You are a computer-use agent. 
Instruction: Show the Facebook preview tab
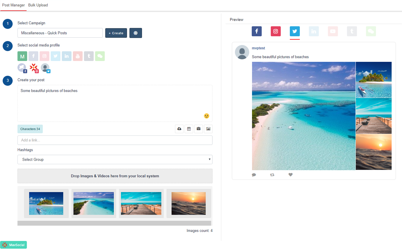[256, 31]
